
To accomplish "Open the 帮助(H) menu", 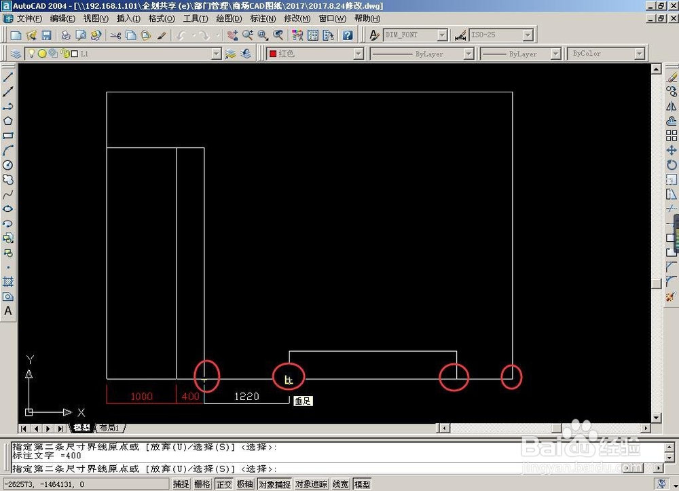I will click(367, 18).
